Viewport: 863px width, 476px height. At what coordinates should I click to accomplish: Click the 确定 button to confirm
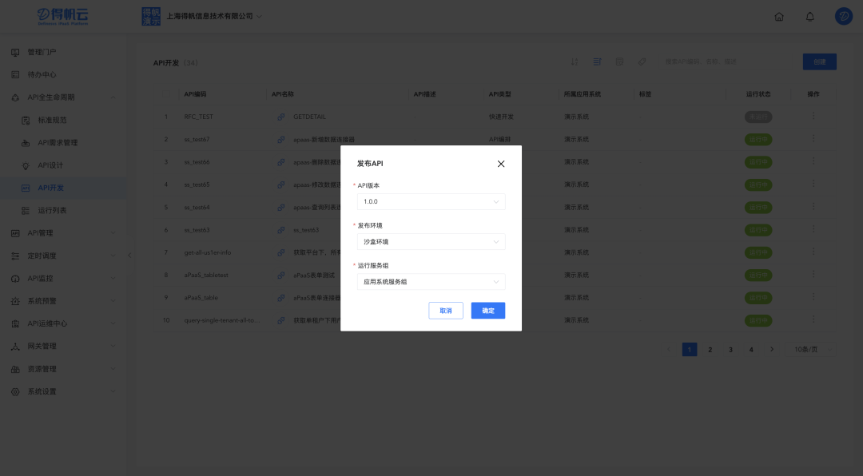click(x=487, y=311)
